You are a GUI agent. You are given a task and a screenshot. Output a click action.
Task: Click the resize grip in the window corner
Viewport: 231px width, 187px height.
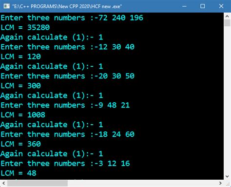pos(228,184)
